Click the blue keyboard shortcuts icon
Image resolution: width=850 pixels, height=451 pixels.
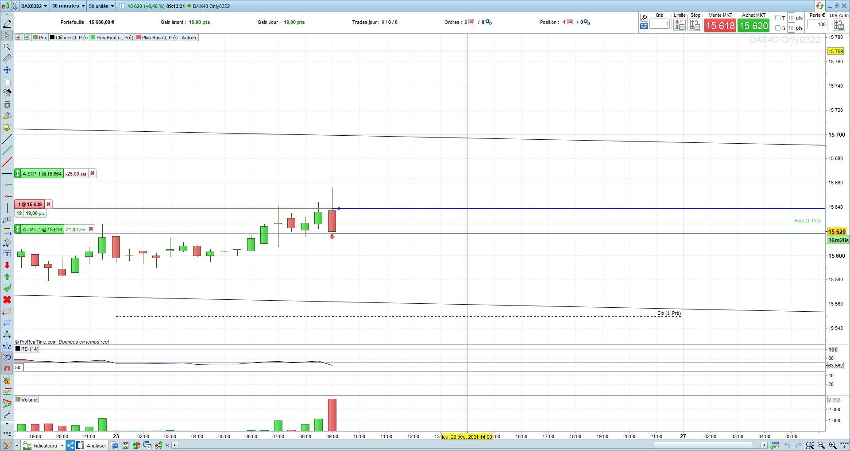[644, 27]
